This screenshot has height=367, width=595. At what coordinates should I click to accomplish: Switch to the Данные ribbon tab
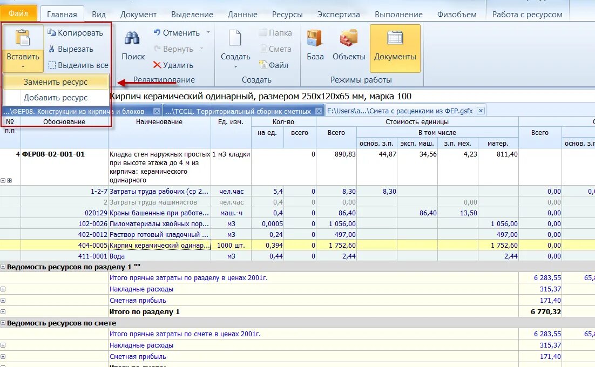tap(242, 15)
